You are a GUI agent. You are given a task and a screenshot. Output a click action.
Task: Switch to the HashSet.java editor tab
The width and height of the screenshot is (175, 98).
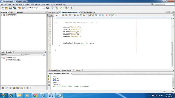click(x=88, y=12)
